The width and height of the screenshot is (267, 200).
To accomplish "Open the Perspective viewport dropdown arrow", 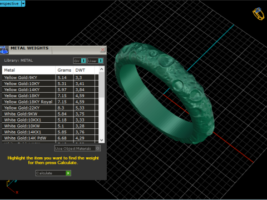I will point(23,3).
